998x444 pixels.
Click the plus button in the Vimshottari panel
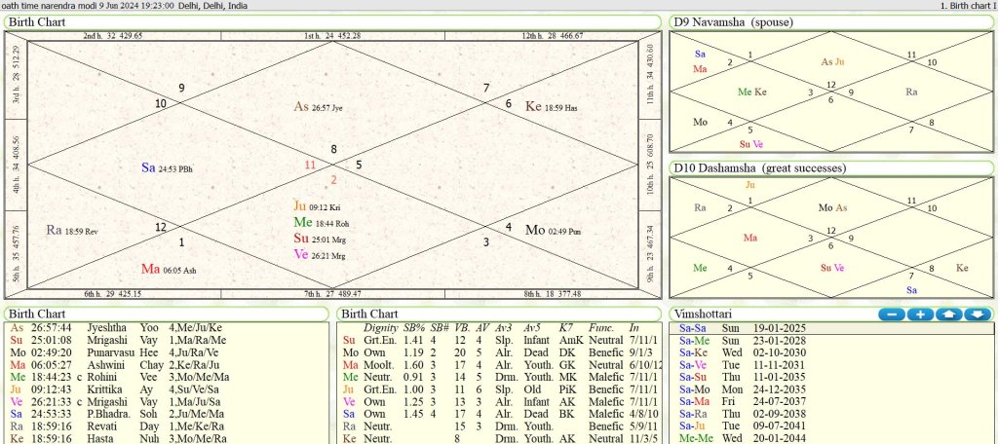921,314
